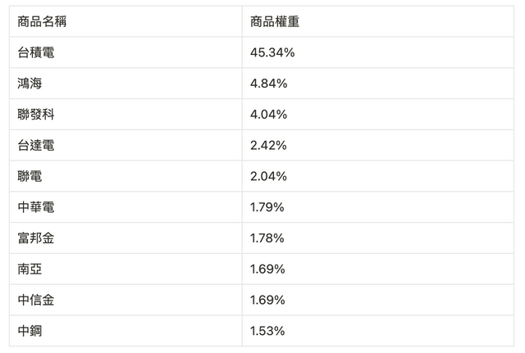Click the 1.53% weight value
525x353 pixels.
click(267, 331)
